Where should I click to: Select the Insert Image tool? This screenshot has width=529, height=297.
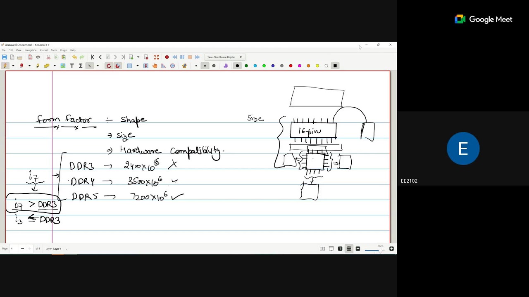[63, 66]
